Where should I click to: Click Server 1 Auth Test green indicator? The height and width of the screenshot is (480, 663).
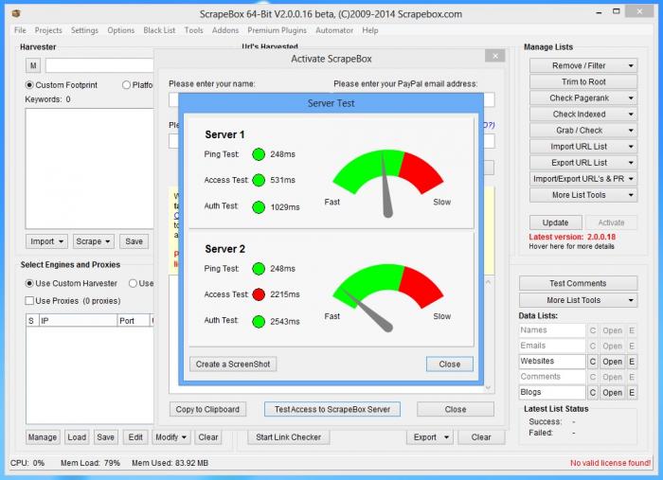(259, 207)
